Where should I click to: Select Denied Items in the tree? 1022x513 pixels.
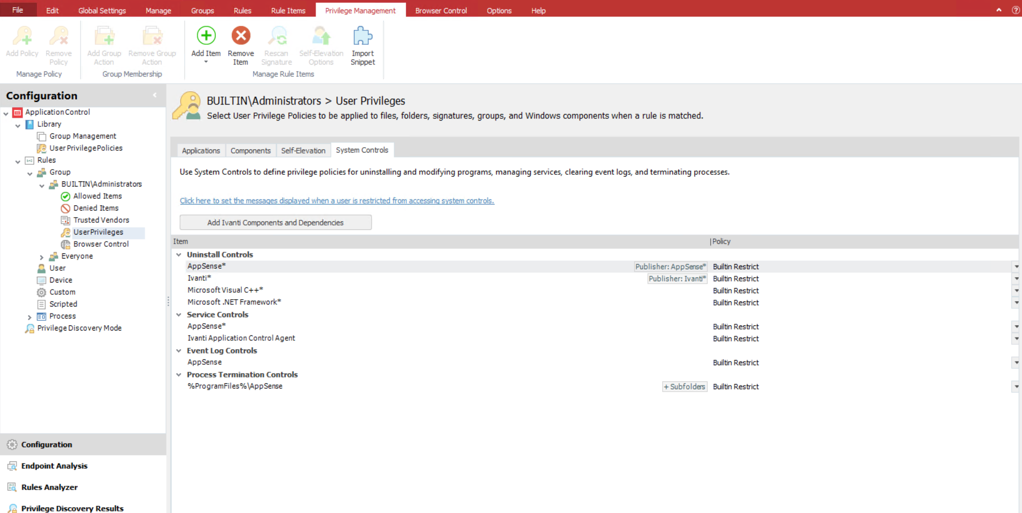[x=96, y=208]
